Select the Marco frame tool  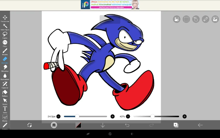5,118
